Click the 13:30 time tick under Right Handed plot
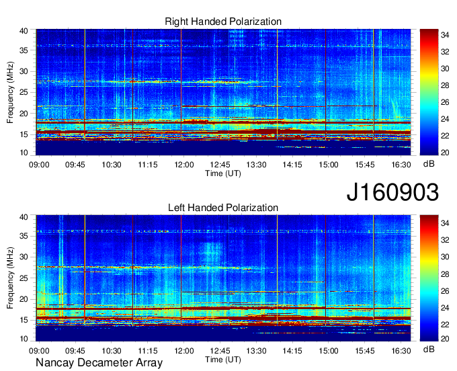 coord(256,165)
